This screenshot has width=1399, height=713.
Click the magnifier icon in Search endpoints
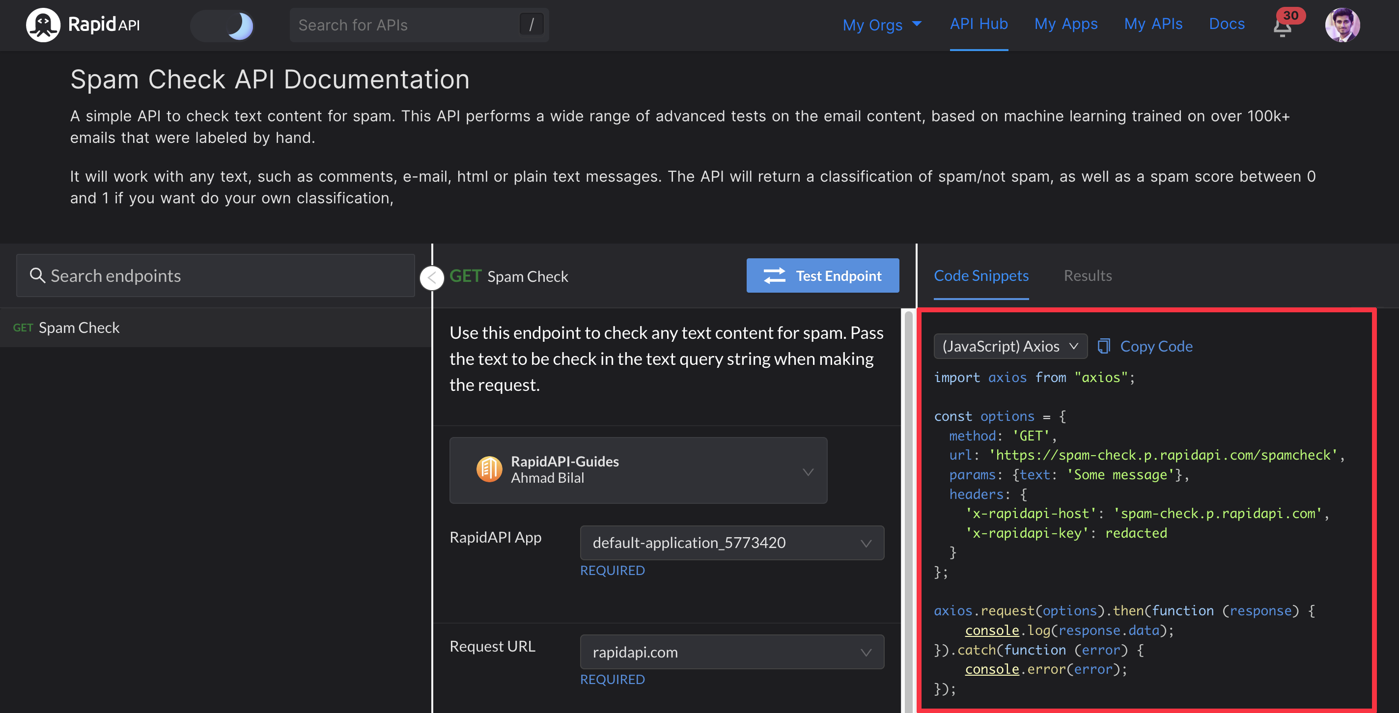37,275
